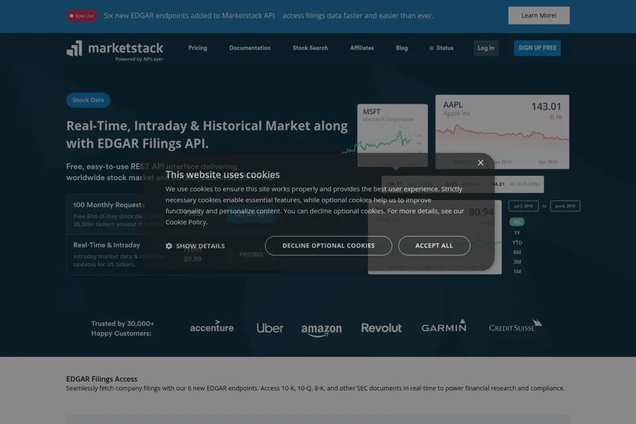The height and width of the screenshot is (424, 636).
Task: Open the Affiliates nav link
Action: pyautogui.click(x=362, y=48)
